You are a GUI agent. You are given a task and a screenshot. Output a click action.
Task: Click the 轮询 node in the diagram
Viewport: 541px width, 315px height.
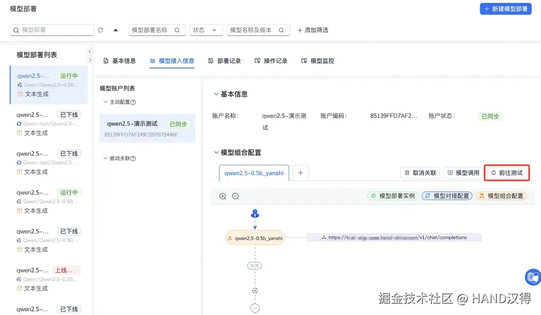(254, 266)
